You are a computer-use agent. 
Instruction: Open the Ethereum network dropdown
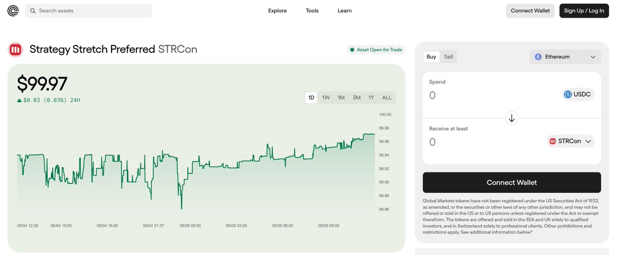(565, 57)
